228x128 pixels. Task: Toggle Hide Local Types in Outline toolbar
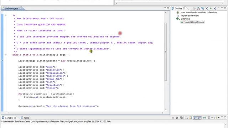pyautogui.click(x=215, y=9)
